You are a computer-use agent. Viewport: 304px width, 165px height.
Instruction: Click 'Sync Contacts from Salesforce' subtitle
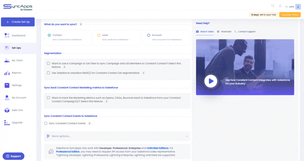[67, 40]
